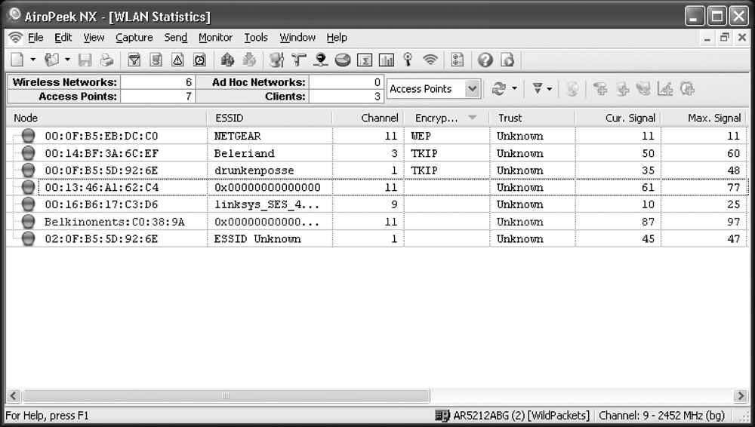Click the greyed node lookup icon
The width and height of the screenshot is (755, 427).
click(572, 89)
